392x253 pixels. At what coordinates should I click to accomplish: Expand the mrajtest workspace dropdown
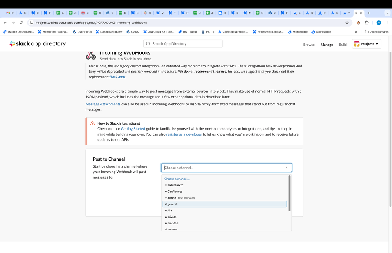pos(366,44)
